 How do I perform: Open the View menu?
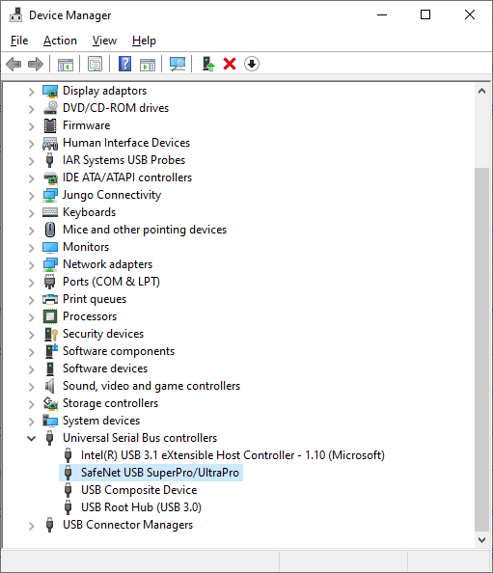[x=104, y=41]
